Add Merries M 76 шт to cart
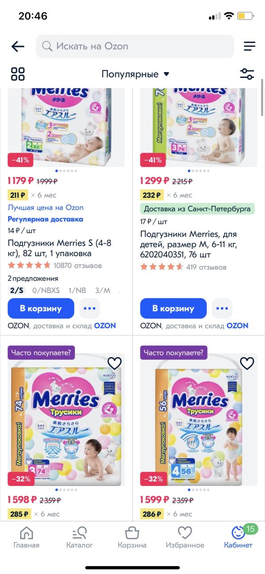Screen dimensions: 265x574 tap(173, 308)
